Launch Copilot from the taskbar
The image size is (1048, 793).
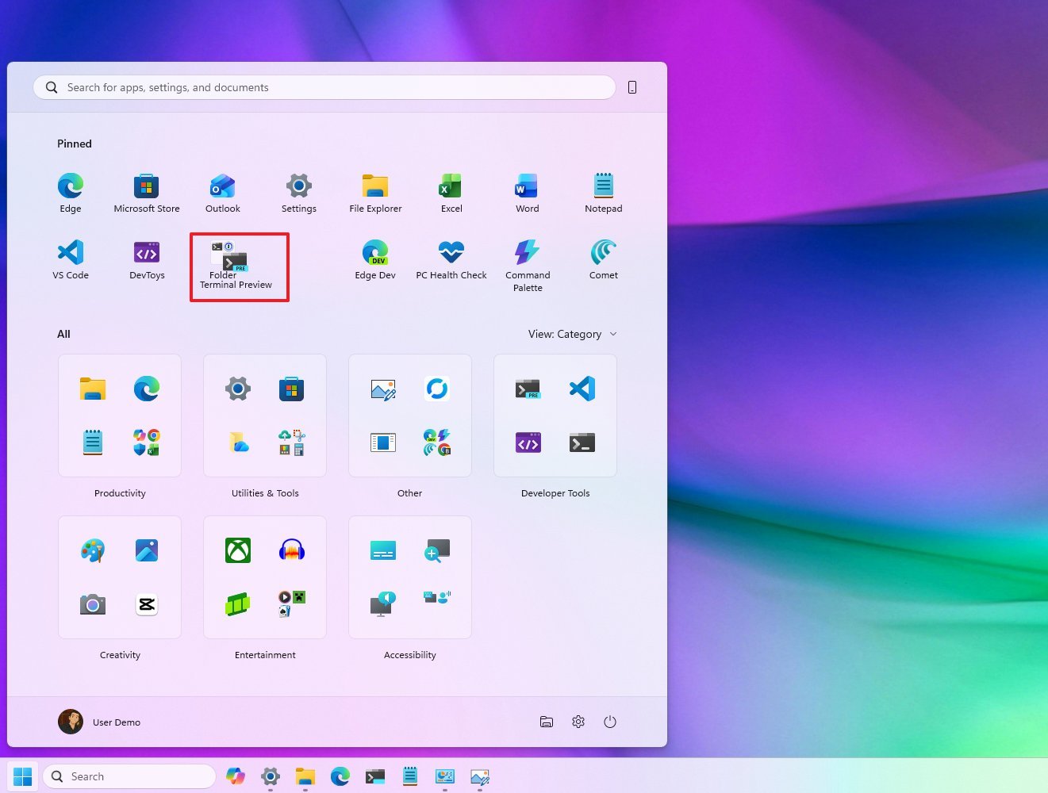click(x=236, y=776)
